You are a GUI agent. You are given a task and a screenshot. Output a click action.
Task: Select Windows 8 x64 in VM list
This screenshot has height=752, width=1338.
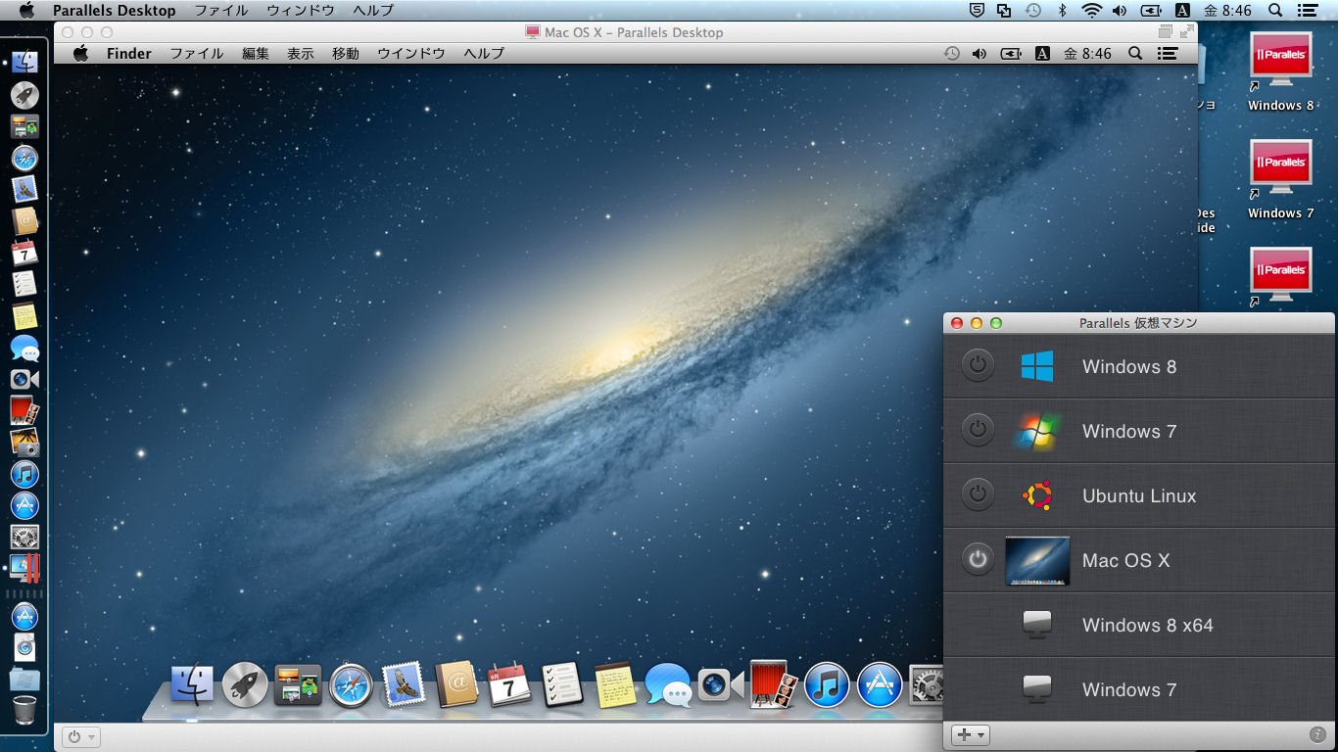pyautogui.click(x=1139, y=625)
